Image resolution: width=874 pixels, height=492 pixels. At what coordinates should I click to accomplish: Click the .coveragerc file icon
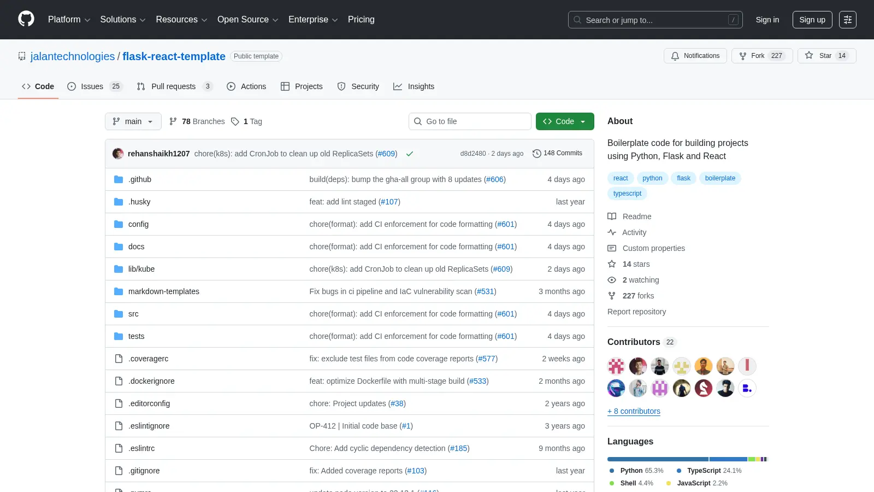pos(119,359)
